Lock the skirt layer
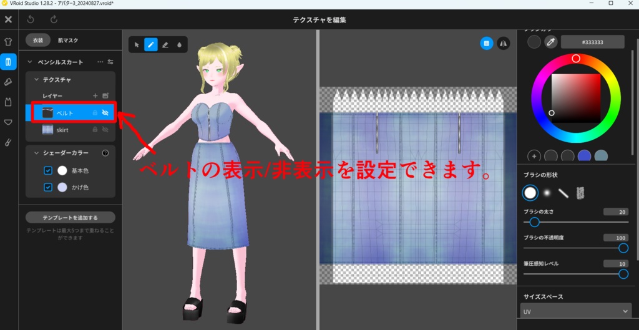 tap(95, 130)
